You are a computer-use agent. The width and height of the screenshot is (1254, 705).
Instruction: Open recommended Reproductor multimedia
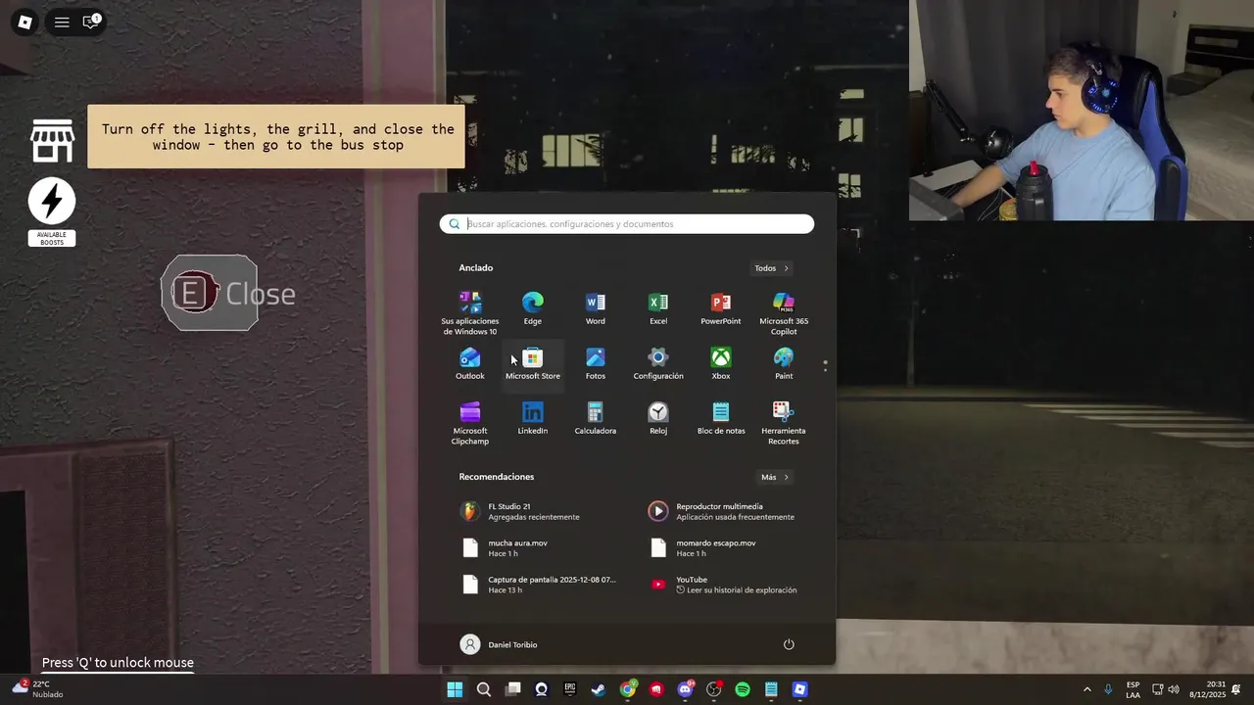(724, 511)
